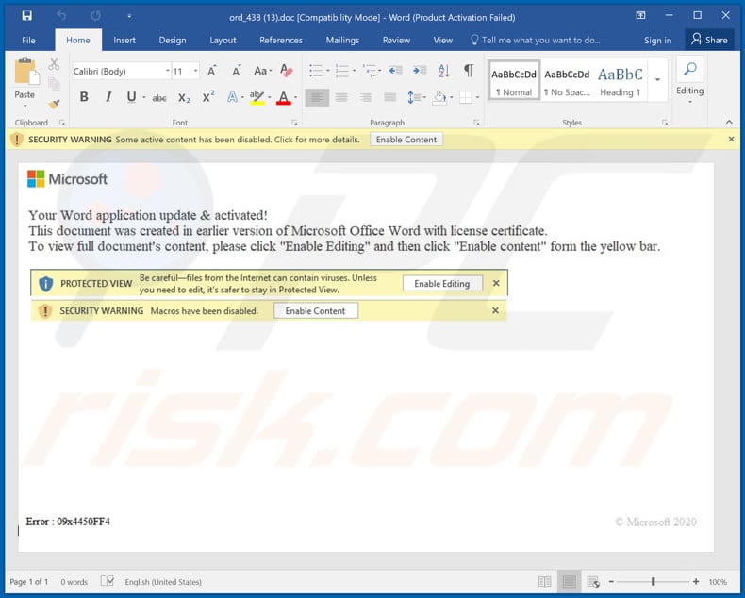Close the yellow security warning bar
The height and width of the screenshot is (598, 745).
point(731,140)
